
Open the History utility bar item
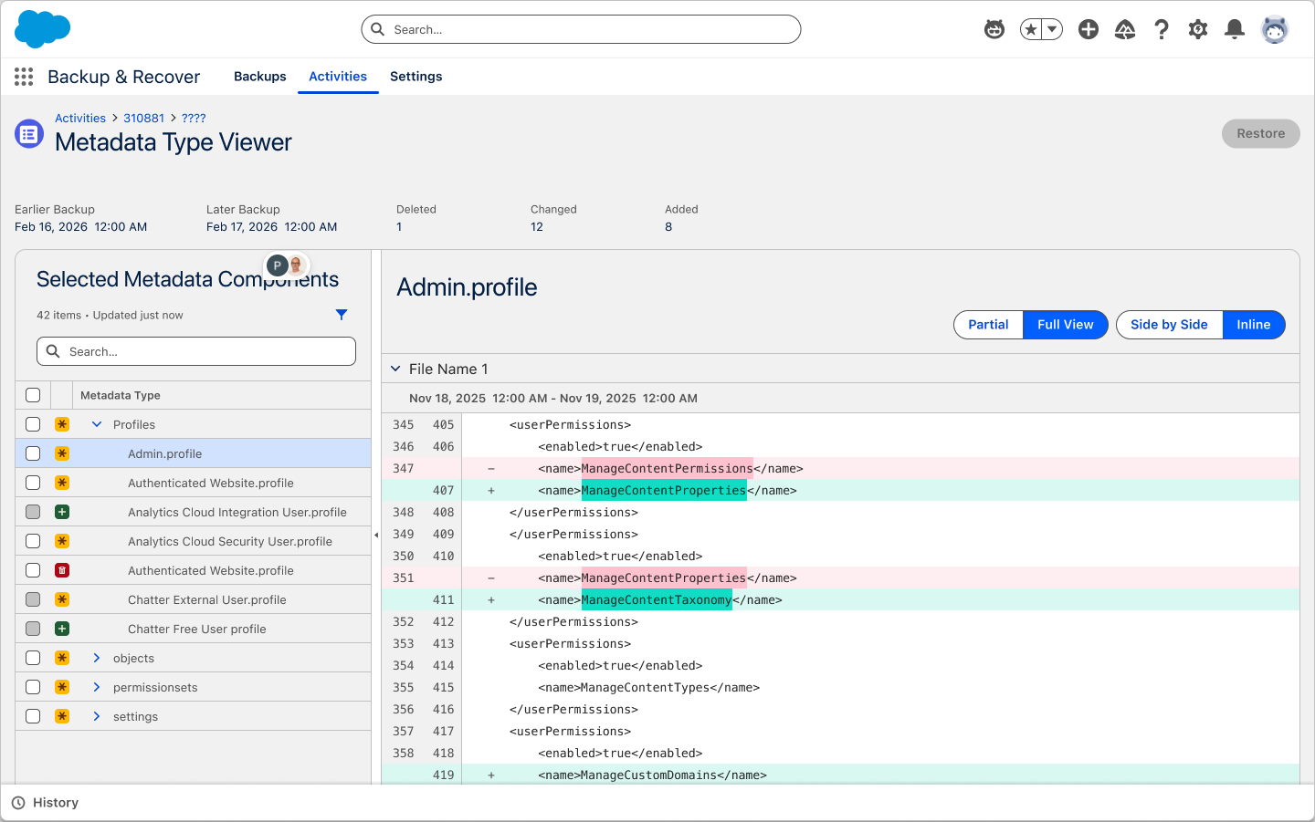click(x=45, y=803)
